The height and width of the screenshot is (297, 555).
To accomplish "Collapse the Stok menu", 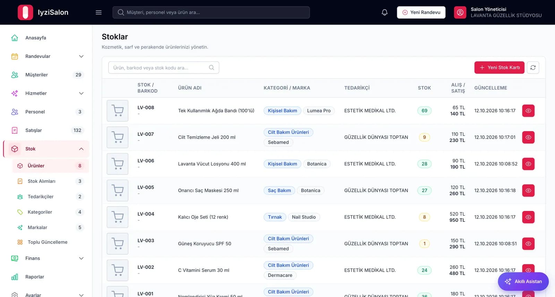I will coord(46,149).
